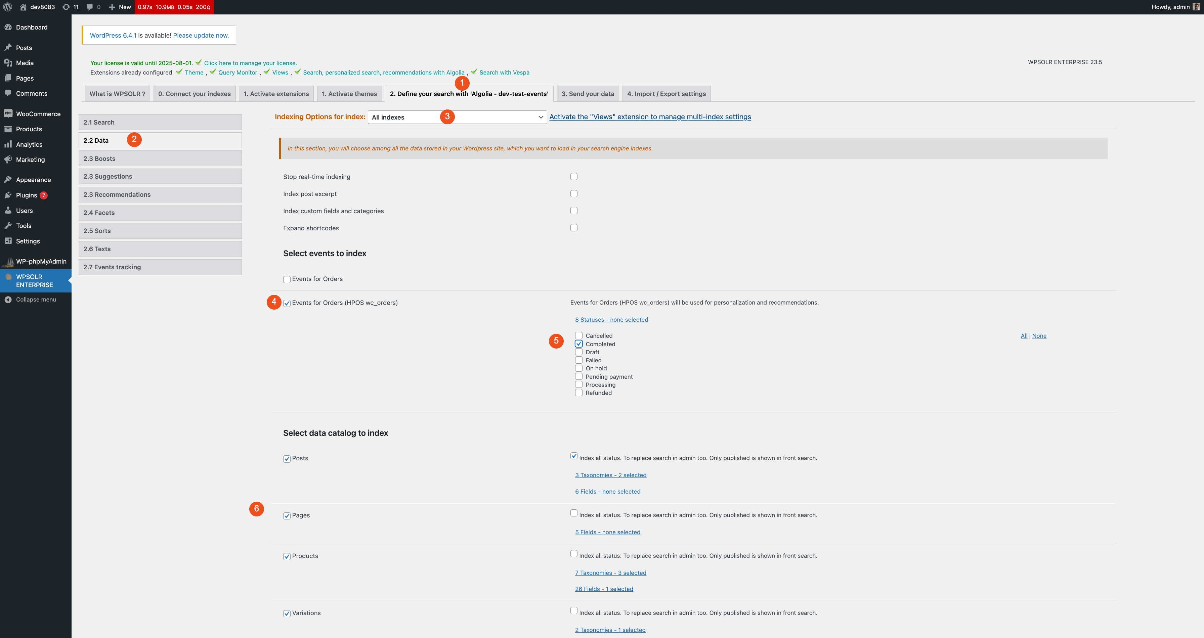Screen dimensions: 1204x638
Task: Click the Media icon in sidebar
Action: point(8,62)
